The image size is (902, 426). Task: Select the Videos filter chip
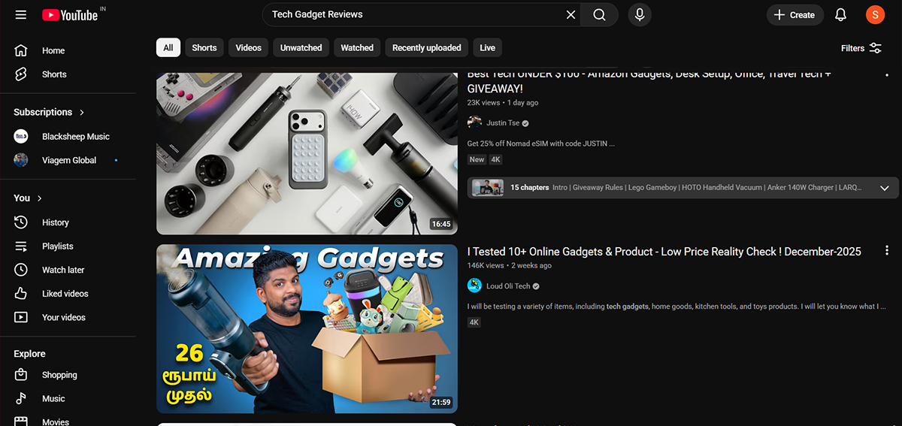tap(249, 47)
